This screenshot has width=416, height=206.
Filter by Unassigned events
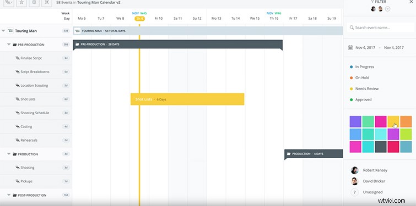366,192
